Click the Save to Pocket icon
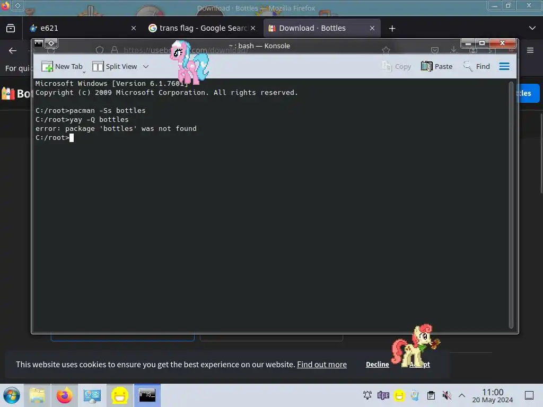 435,50
